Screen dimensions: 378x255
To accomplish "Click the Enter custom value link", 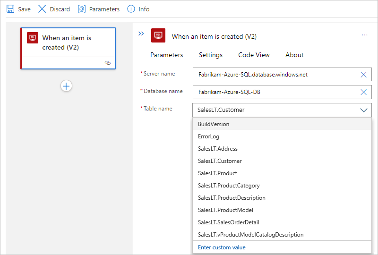I will (222, 247).
